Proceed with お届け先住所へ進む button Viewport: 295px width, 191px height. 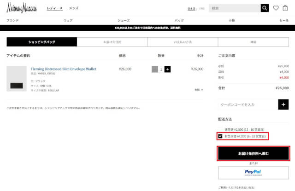254,153
